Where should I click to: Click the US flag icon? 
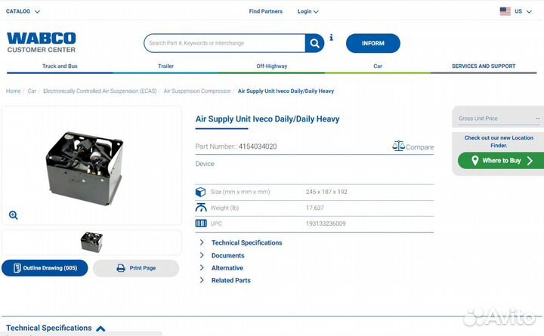(505, 11)
